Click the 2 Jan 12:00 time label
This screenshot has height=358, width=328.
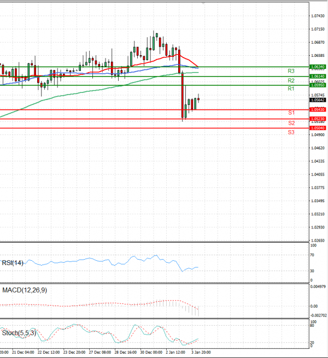(175, 353)
